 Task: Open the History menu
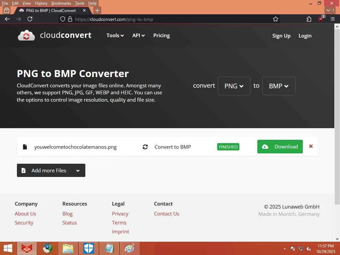coord(41,3)
